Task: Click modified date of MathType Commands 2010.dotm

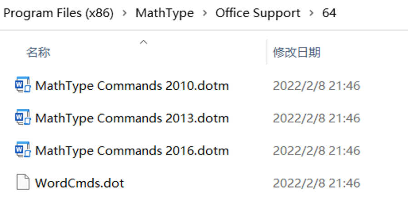Action: pyautogui.click(x=316, y=86)
